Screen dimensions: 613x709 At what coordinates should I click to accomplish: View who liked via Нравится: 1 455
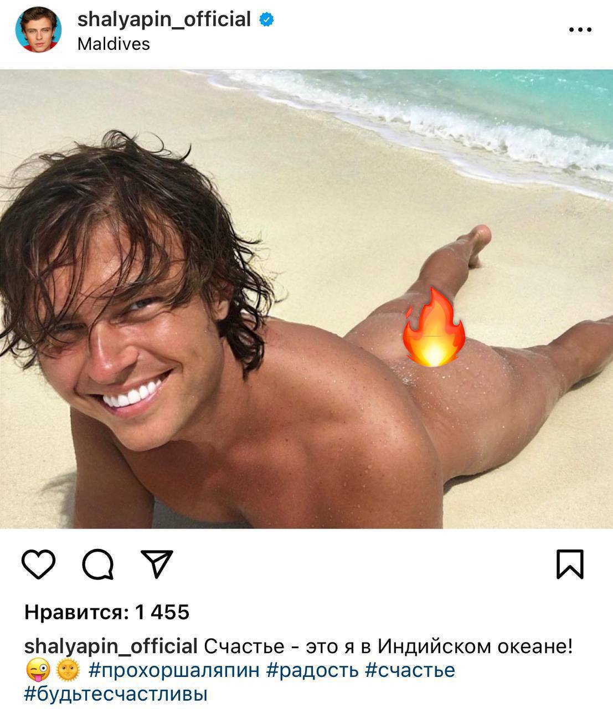coord(107,612)
